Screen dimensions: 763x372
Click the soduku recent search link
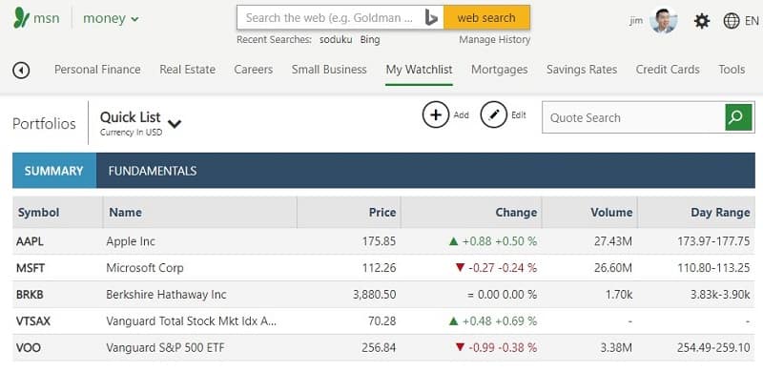tap(336, 40)
